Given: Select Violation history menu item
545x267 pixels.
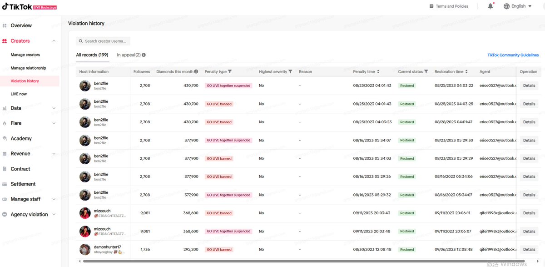Looking at the screenshot, I should 30,81.
